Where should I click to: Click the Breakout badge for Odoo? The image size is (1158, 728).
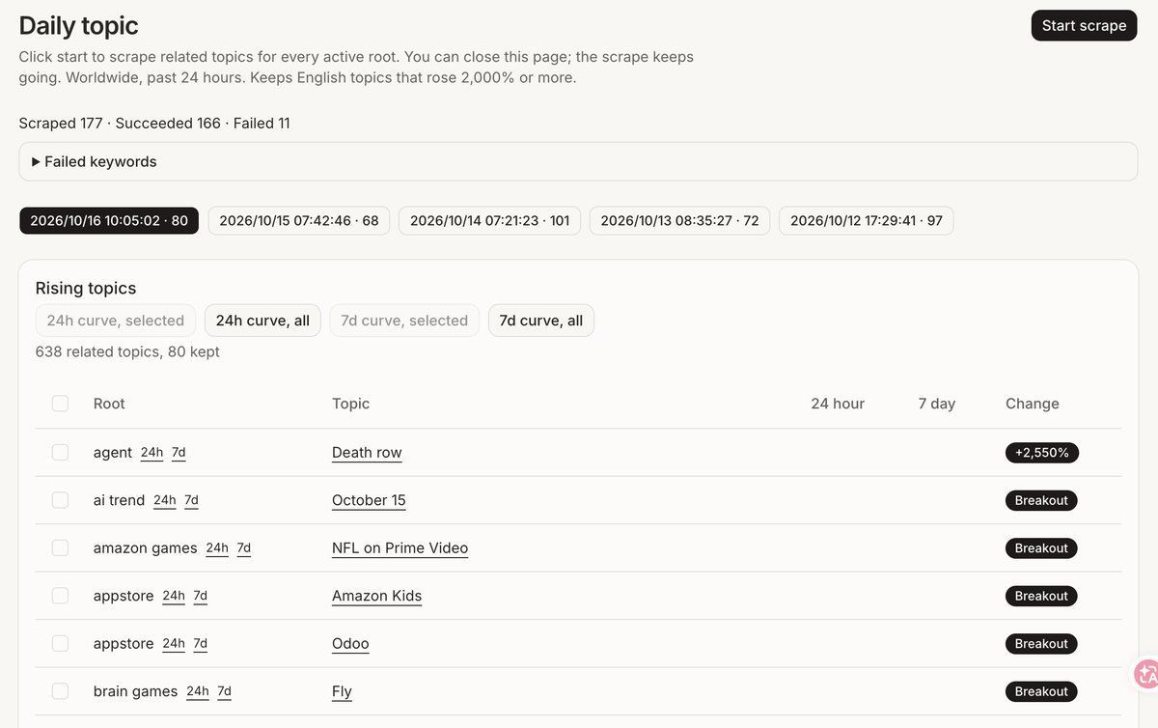(x=1041, y=643)
